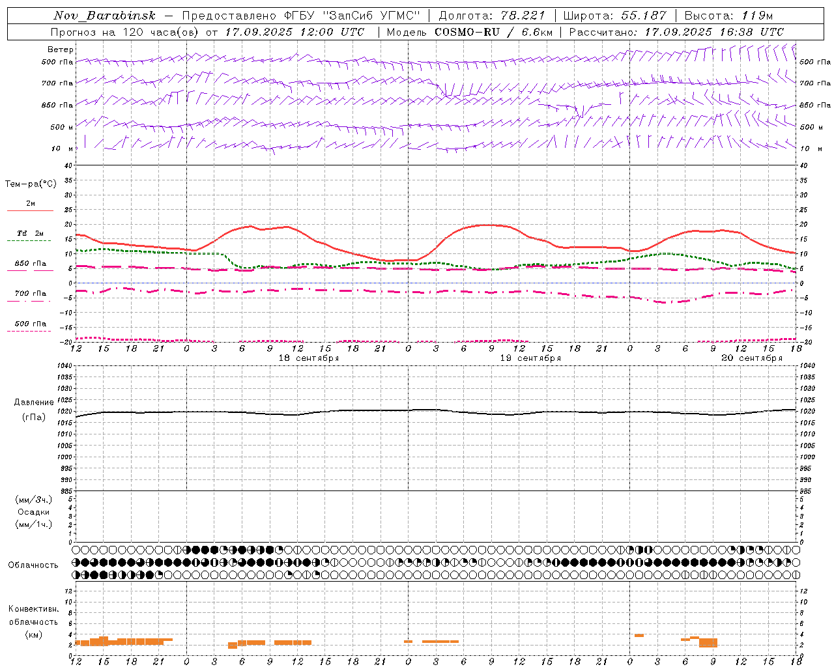
Task: Click the "Ветер" wind panel label
Action: click(x=61, y=50)
